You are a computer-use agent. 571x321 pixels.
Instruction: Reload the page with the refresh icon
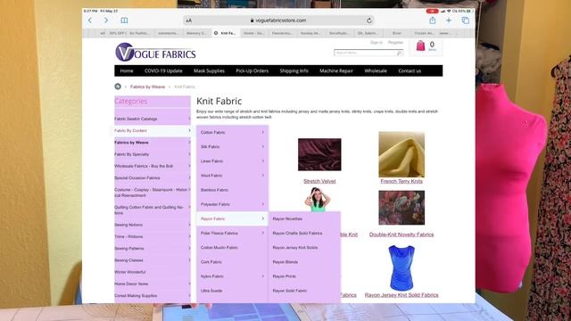(368, 21)
